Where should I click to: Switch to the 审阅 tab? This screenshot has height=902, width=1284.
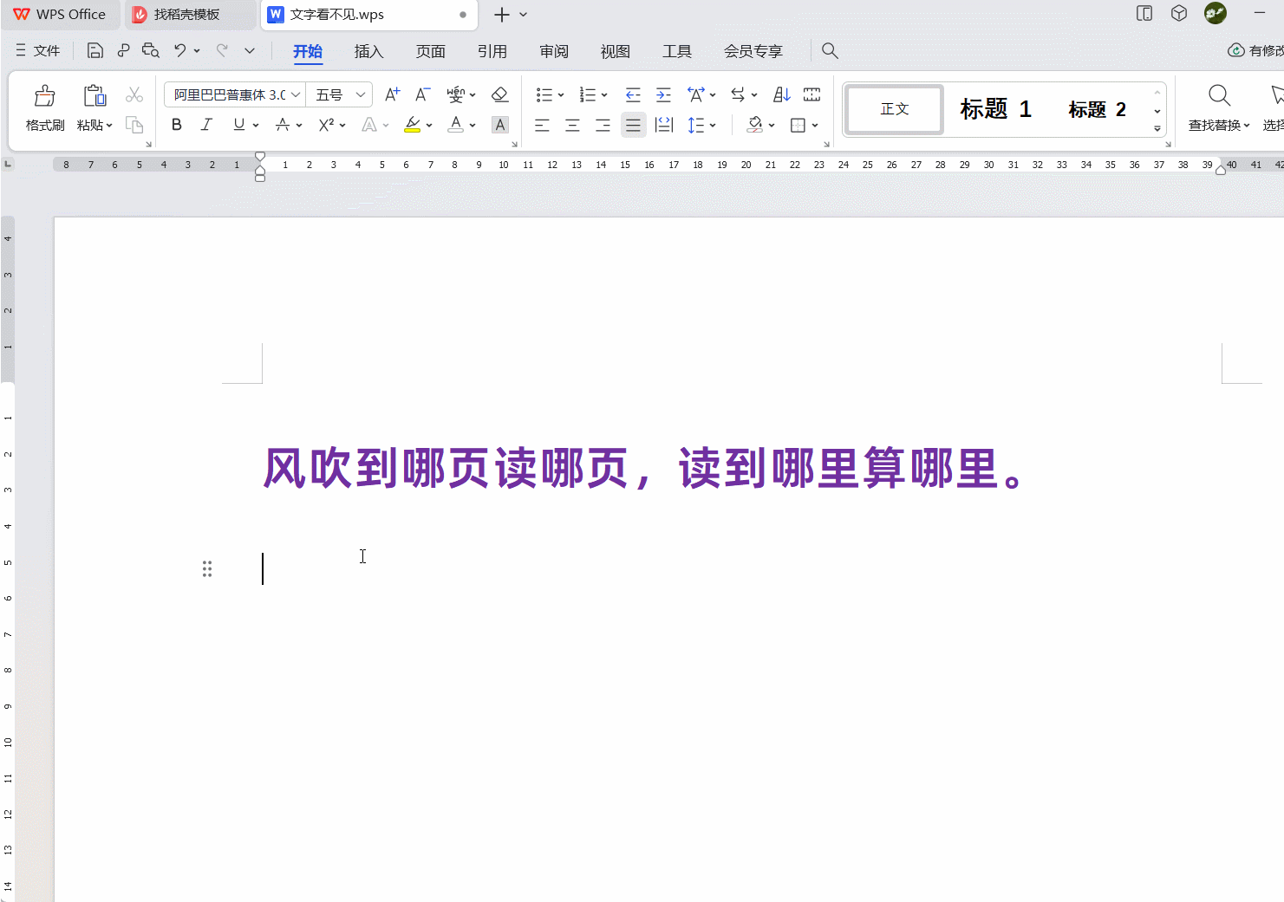point(553,51)
